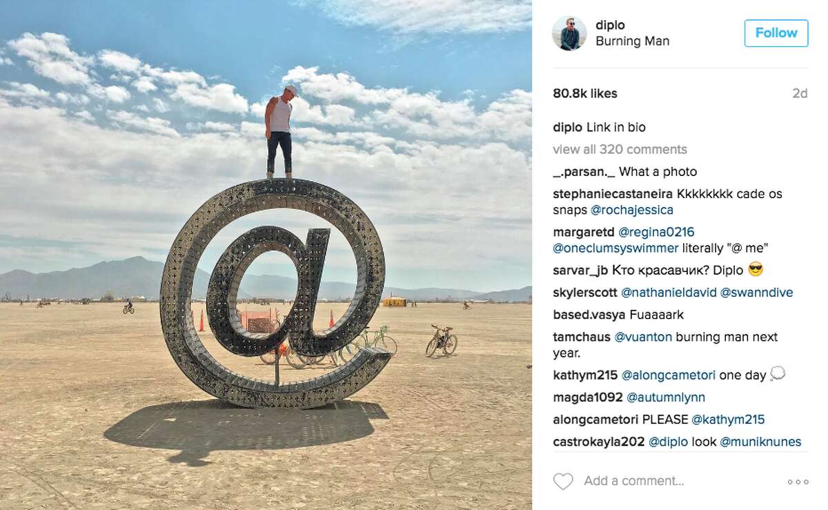Visit castrokayla202's profile
Image resolution: width=828 pixels, height=510 pixels.
point(599,442)
